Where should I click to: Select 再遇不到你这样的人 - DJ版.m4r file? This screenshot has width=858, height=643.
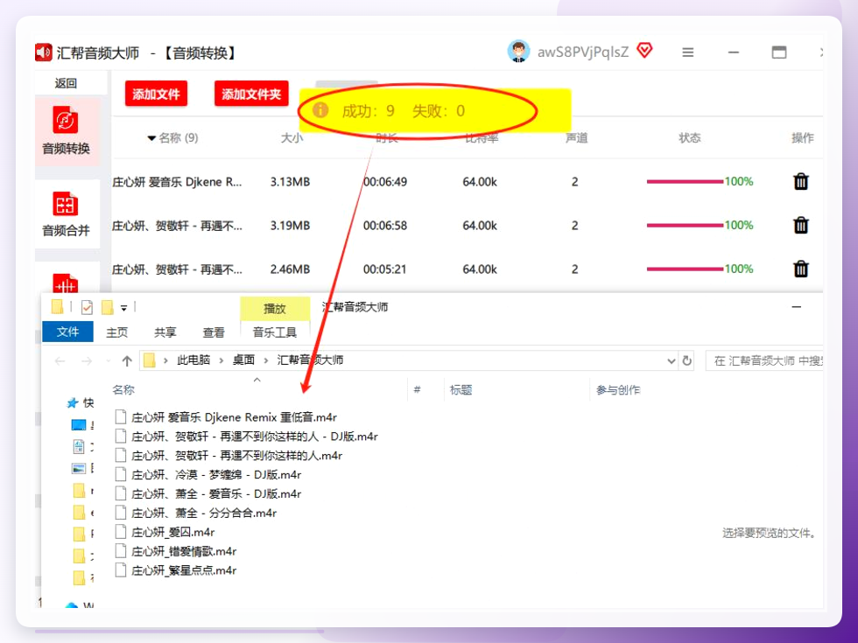[255, 437]
